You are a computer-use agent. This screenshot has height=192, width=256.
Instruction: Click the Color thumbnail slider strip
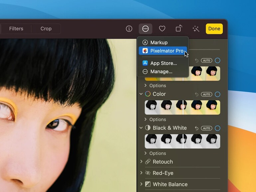coord(183,107)
